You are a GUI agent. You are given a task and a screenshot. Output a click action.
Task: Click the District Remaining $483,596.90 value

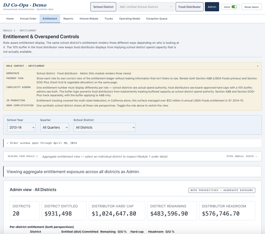tap(169, 213)
